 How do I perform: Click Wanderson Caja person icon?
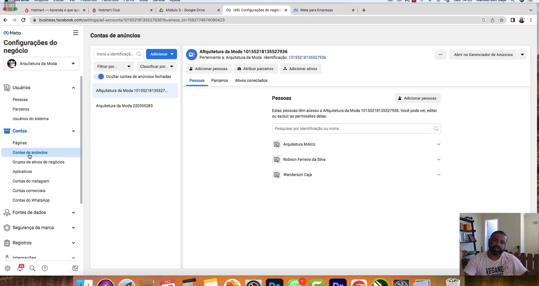pyautogui.click(x=277, y=175)
